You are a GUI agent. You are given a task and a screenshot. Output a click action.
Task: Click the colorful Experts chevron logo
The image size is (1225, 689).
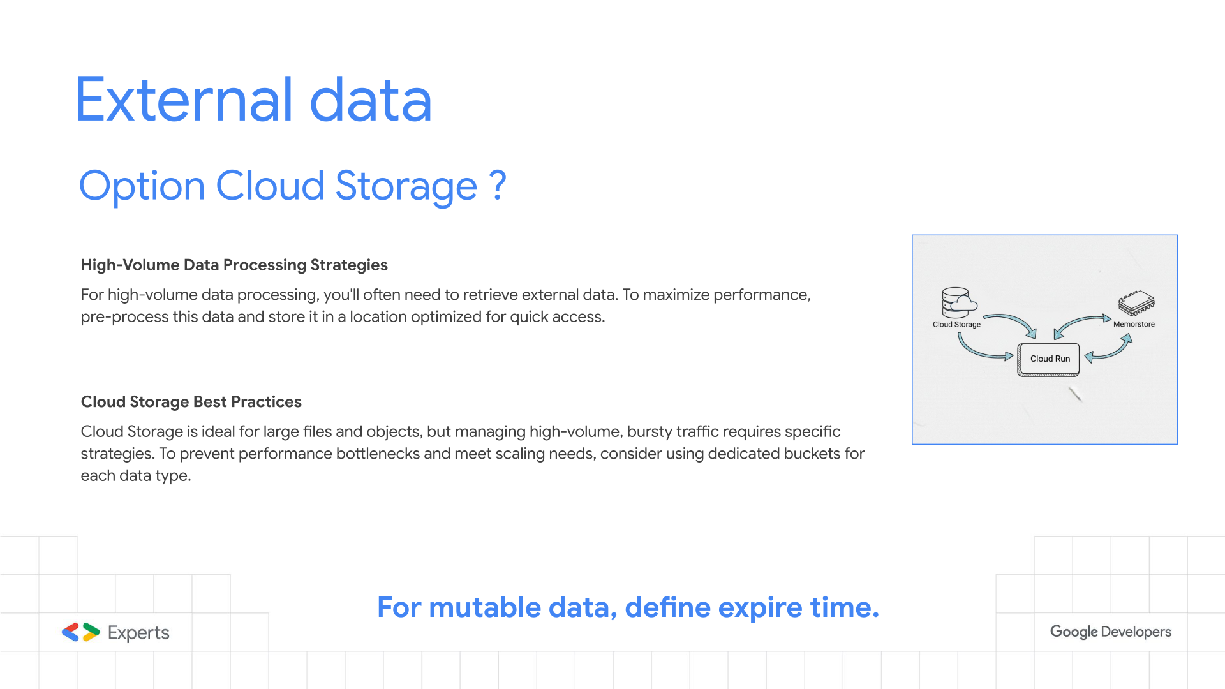tap(81, 632)
